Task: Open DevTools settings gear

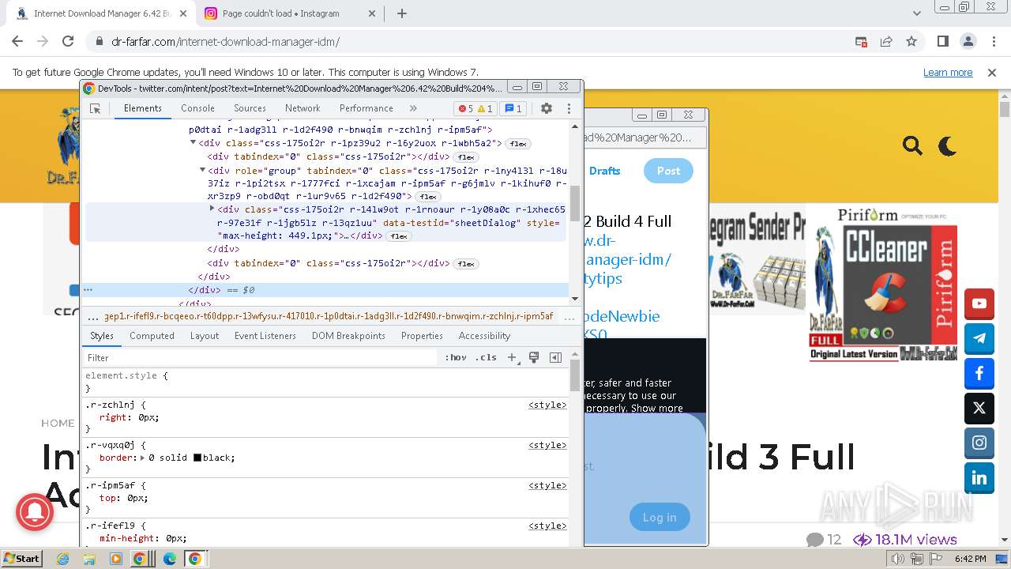Action: pyautogui.click(x=547, y=108)
